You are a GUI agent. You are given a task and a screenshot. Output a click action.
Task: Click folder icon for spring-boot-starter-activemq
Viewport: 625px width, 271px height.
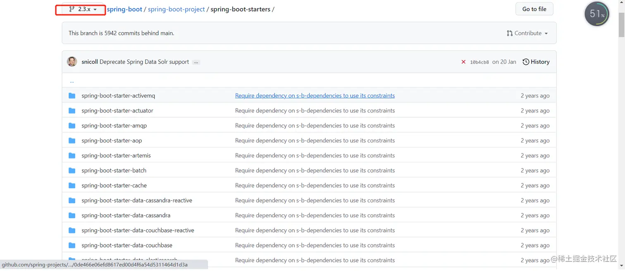(72, 95)
